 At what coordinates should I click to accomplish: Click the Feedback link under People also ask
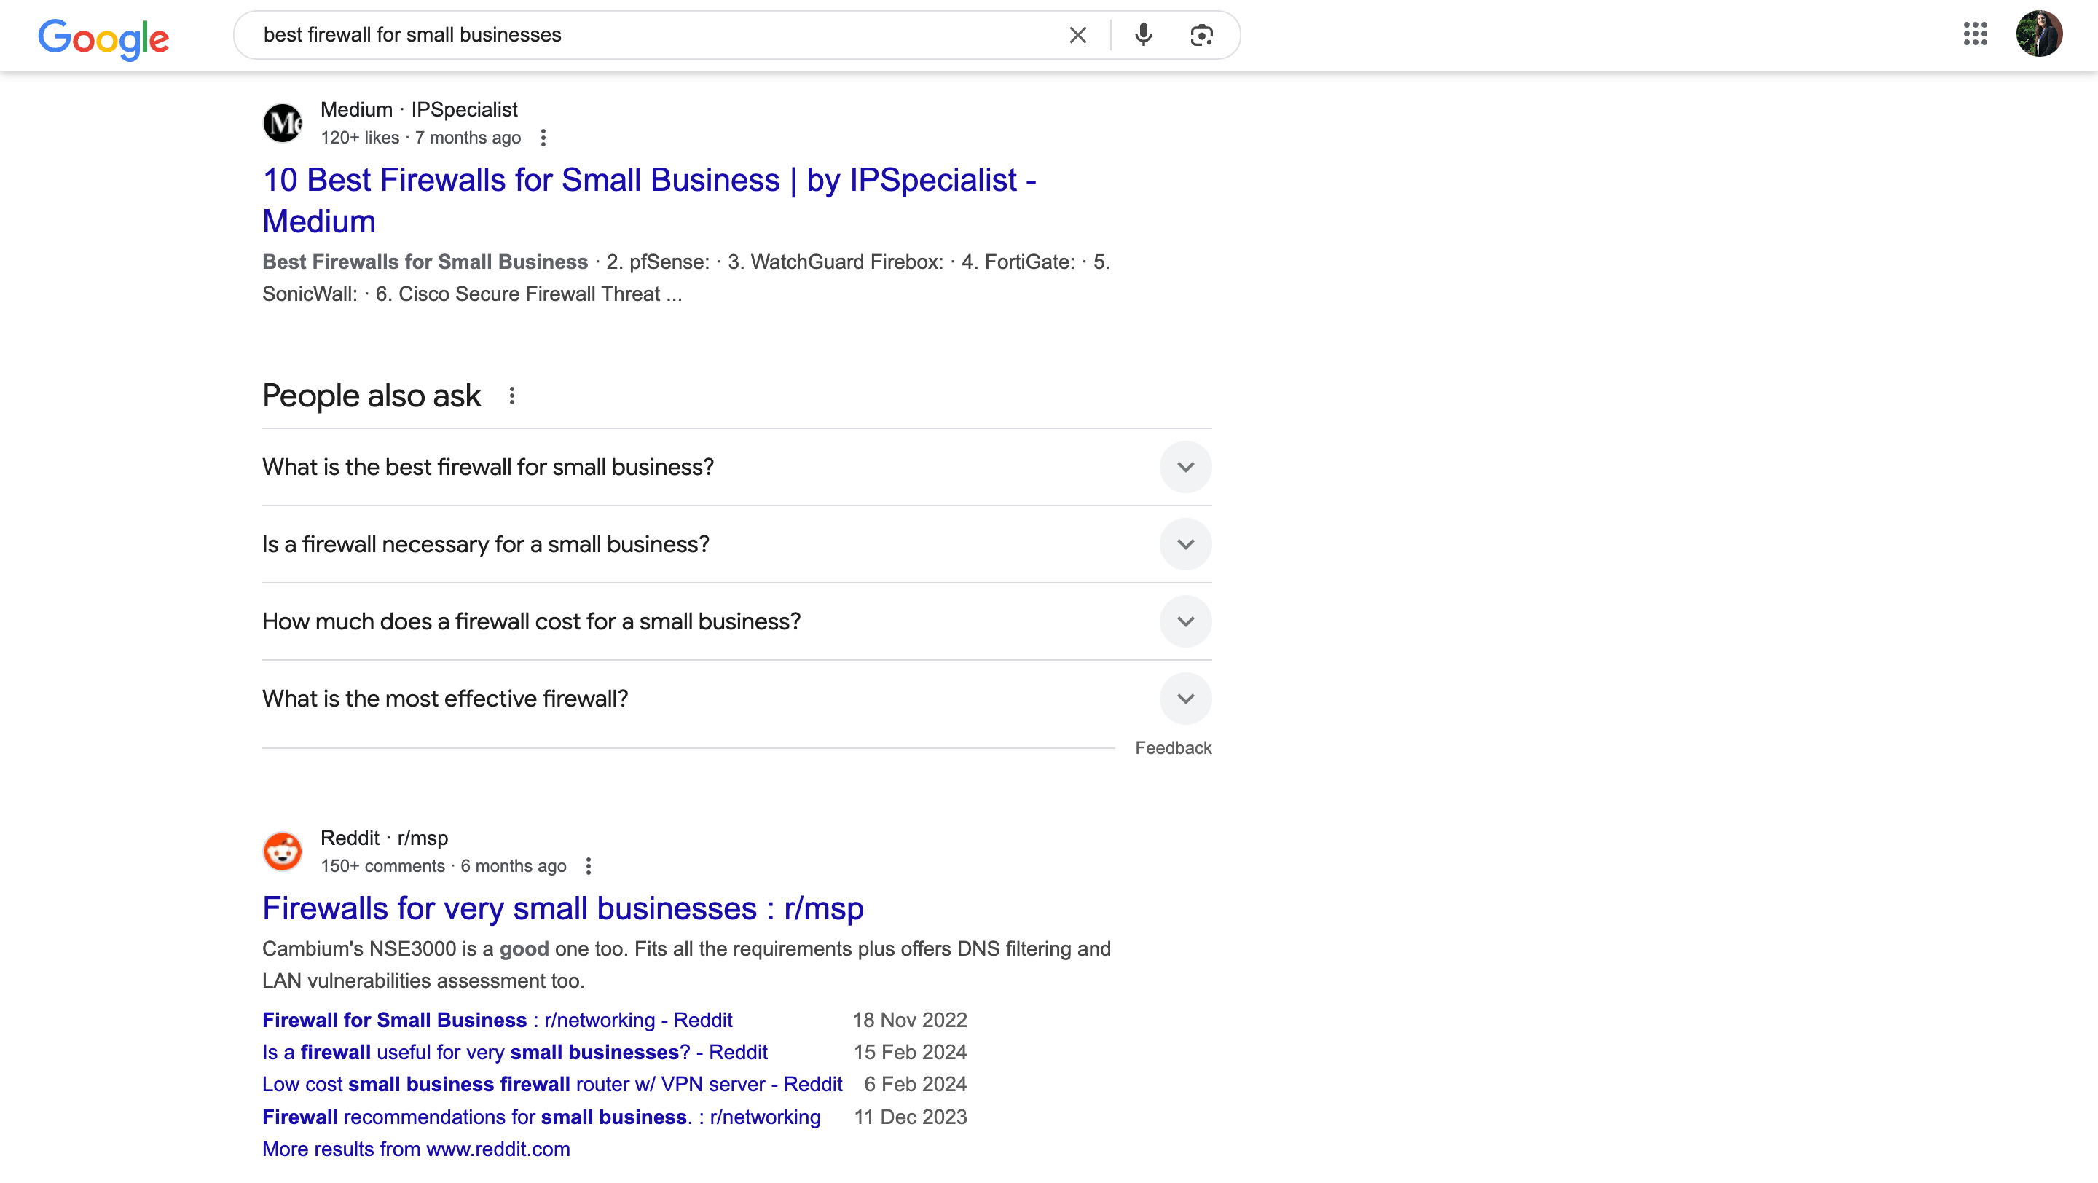(1173, 747)
